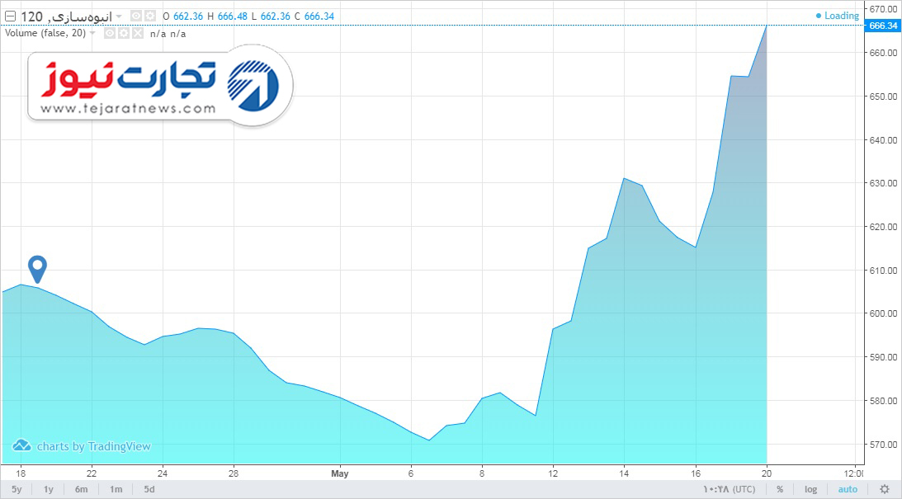Image resolution: width=902 pixels, height=499 pixels.
Task: Choose the 1m time range
Action: (x=116, y=489)
